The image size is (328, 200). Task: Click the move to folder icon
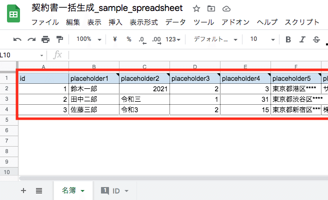211,8
